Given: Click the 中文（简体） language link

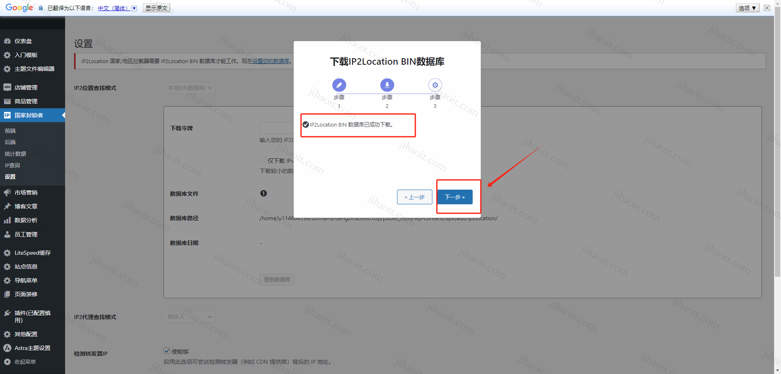Looking at the screenshot, I should pyautogui.click(x=113, y=8).
